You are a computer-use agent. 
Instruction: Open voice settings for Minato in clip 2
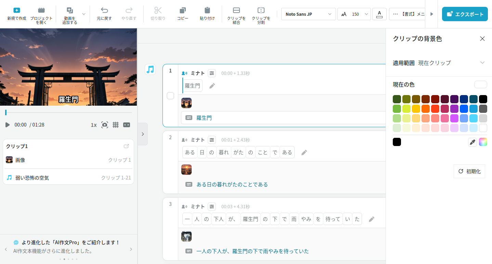point(212,140)
